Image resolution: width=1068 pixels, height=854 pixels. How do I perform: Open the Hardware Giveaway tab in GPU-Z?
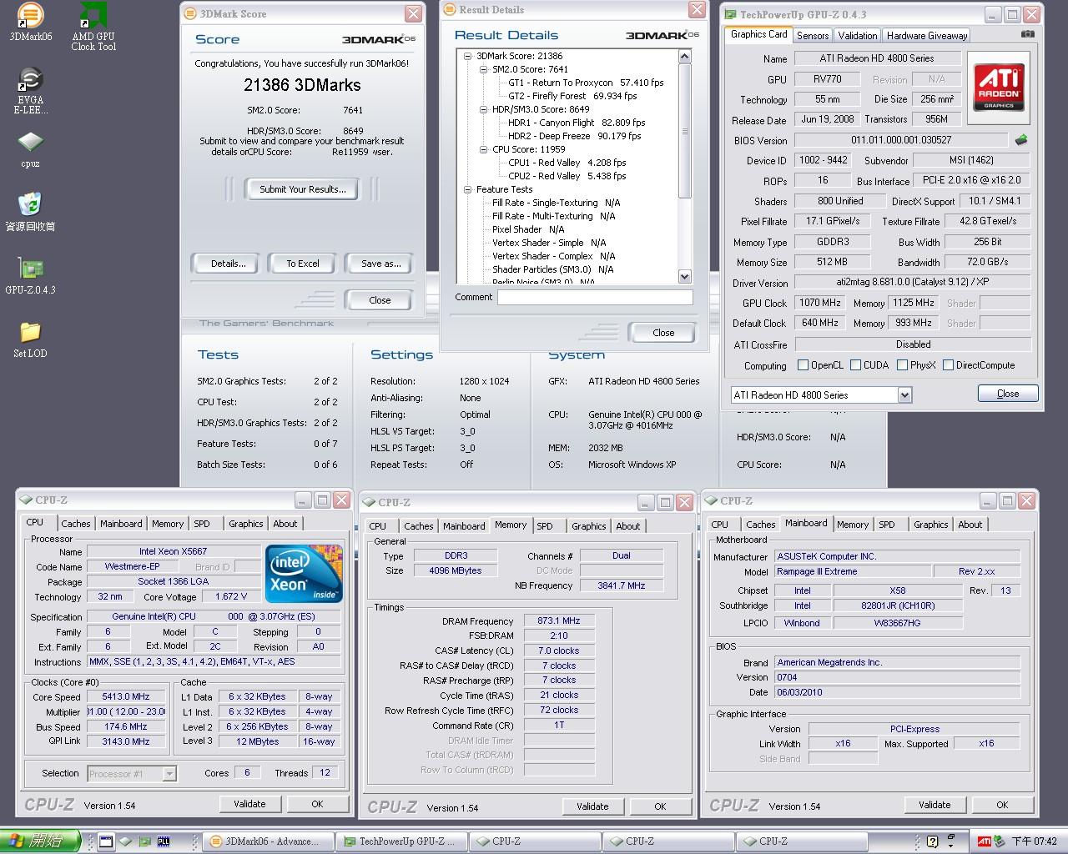pos(927,35)
